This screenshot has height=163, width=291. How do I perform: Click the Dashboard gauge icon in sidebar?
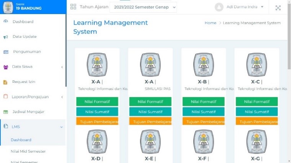tap(6, 22)
